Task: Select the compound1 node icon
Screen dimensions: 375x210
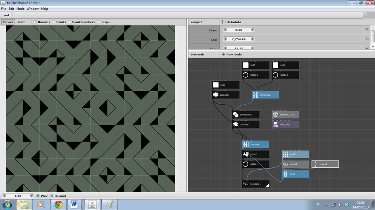Action: click(235, 115)
